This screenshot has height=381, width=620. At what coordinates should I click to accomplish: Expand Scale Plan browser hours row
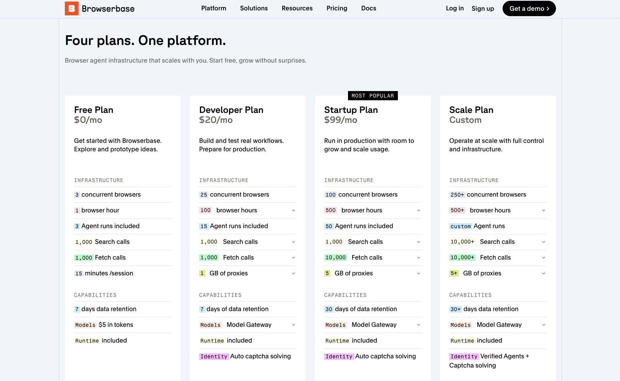tap(498, 210)
